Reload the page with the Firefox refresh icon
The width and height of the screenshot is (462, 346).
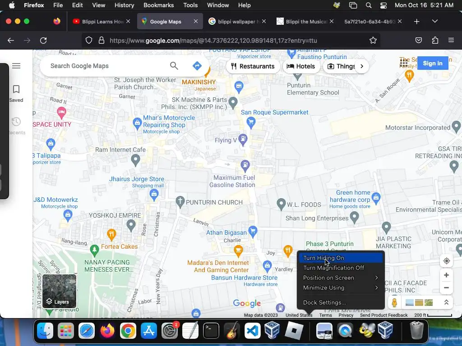pyautogui.click(x=43, y=41)
